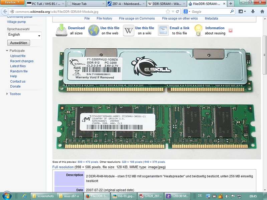Open the Latest files link
Viewport: 267px width, 200px height.
click(x=18, y=66)
